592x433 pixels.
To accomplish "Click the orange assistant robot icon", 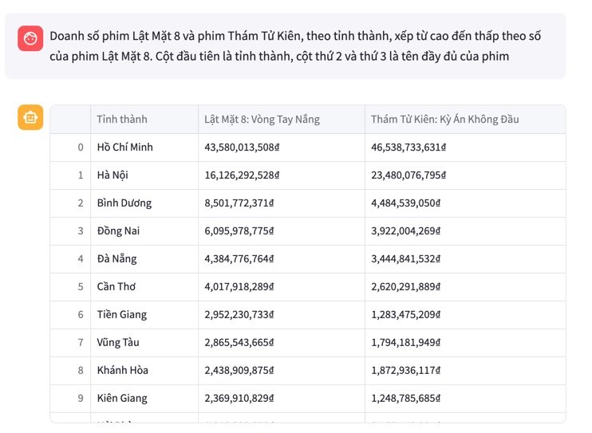I will coord(30,117).
